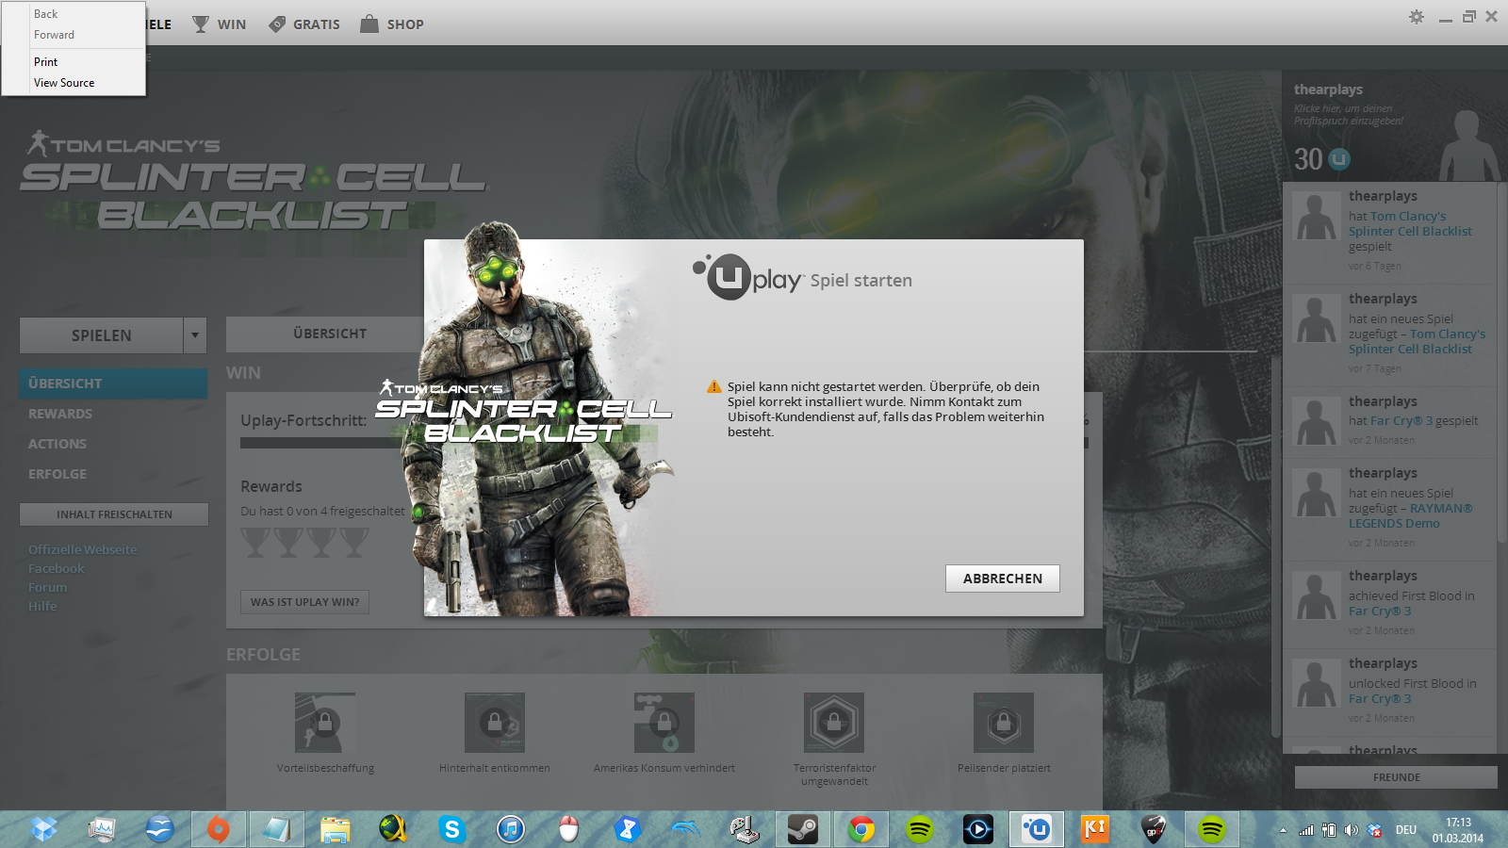Image resolution: width=1508 pixels, height=848 pixels.
Task: Click the first locked reward trophy
Action: 255,542
